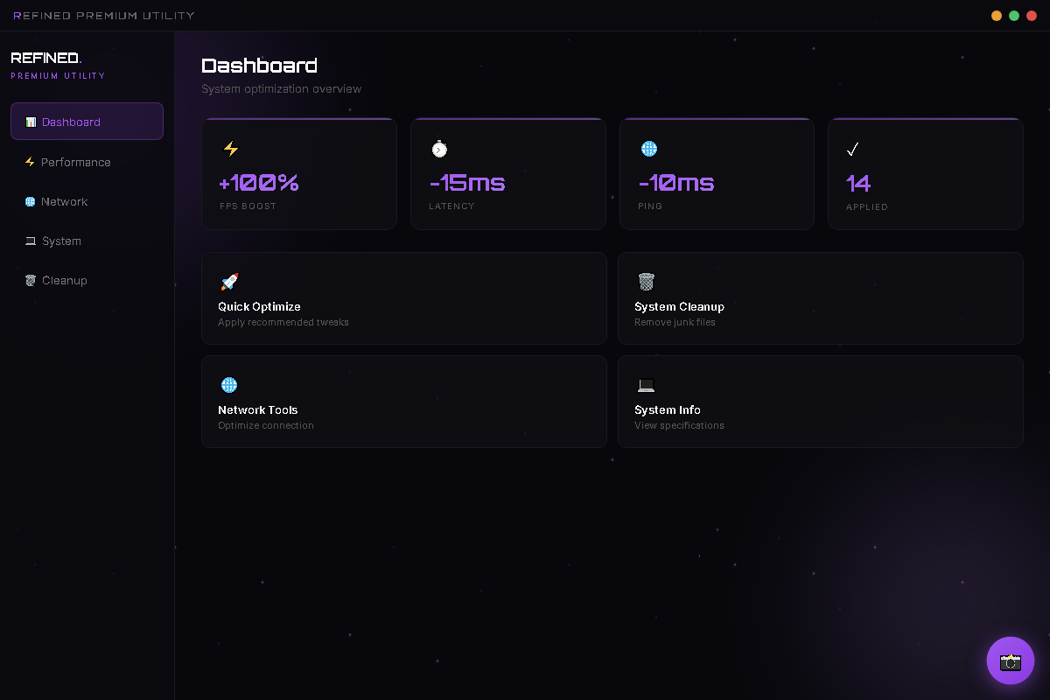
Task: Click the System Cleanup card title
Action: click(x=679, y=306)
